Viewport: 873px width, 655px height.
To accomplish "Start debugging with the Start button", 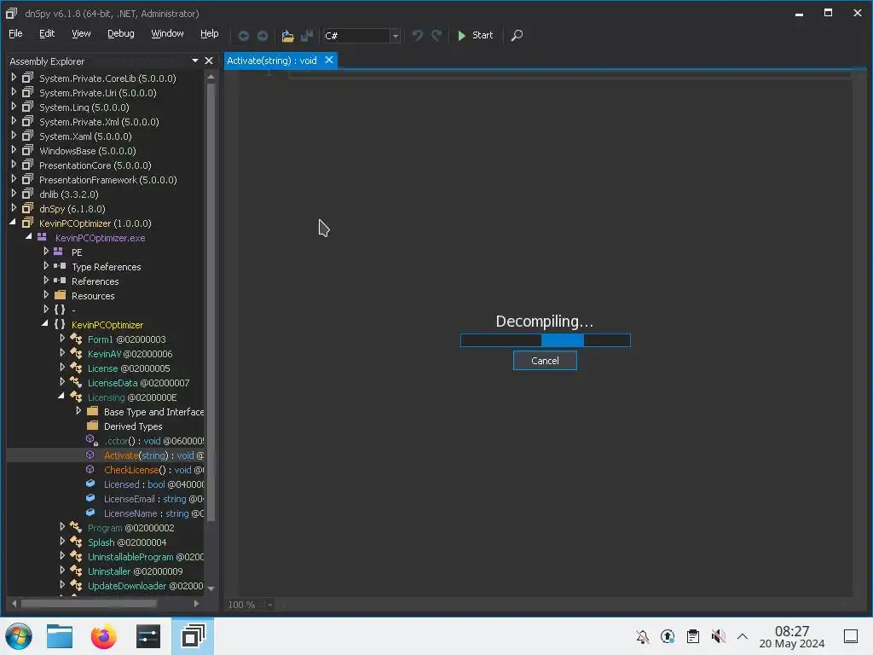I will [475, 35].
